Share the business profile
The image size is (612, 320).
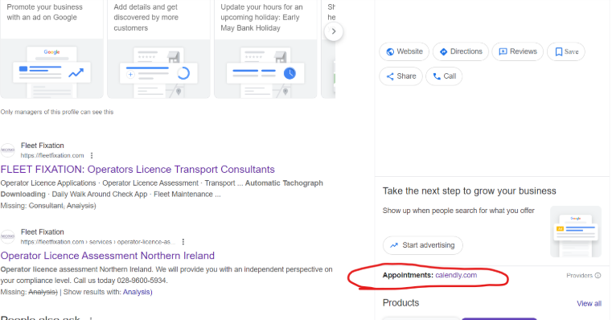[x=400, y=76]
